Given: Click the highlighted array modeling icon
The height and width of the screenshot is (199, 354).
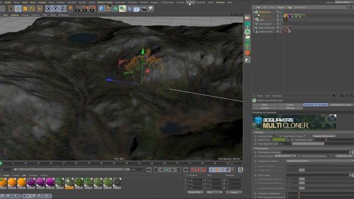Looking at the screenshot, I should (123, 9).
